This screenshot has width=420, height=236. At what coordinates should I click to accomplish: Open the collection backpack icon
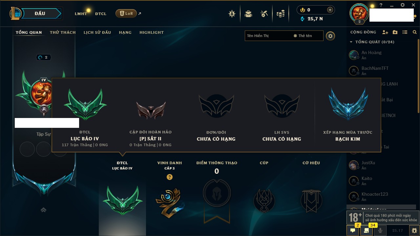248,14
